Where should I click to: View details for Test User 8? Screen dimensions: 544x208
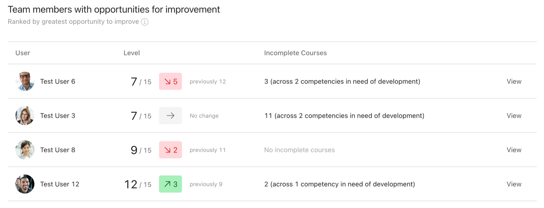pos(514,150)
